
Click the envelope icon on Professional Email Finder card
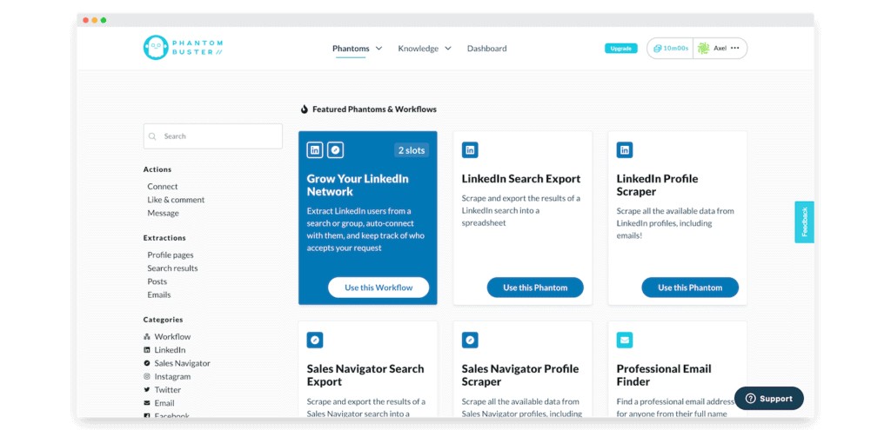625,341
